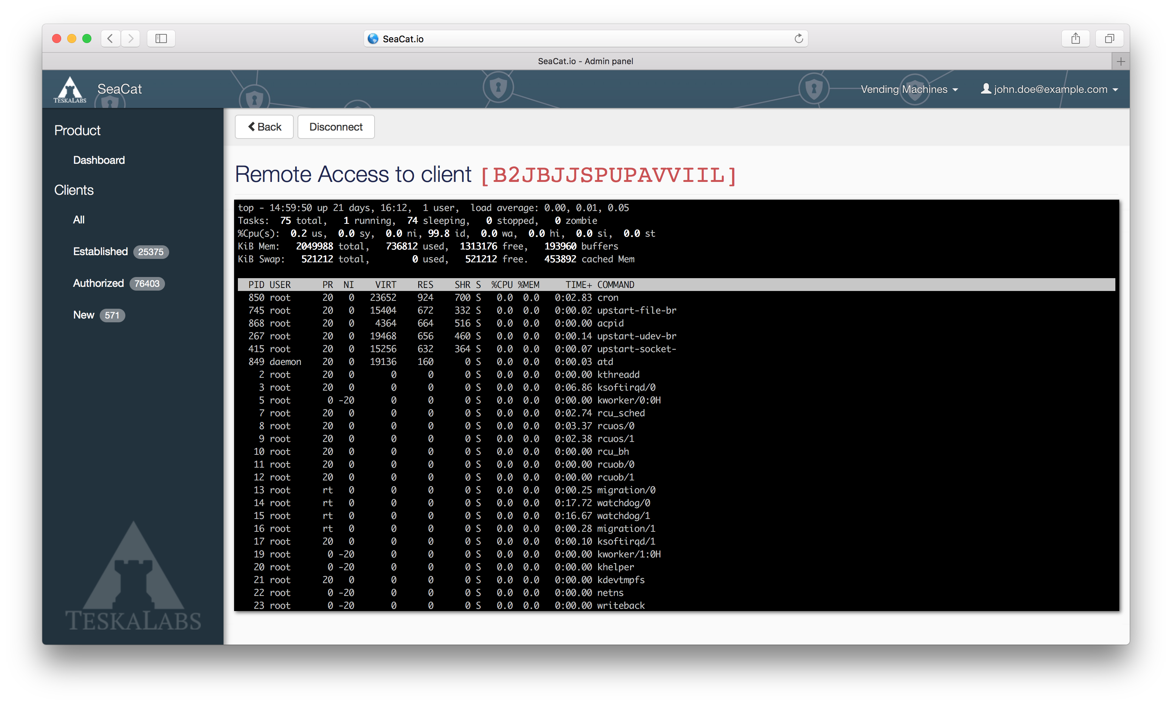The image size is (1172, 705).
Task: Click the Tasks 75 total line
Action: [x=417, y=220]
